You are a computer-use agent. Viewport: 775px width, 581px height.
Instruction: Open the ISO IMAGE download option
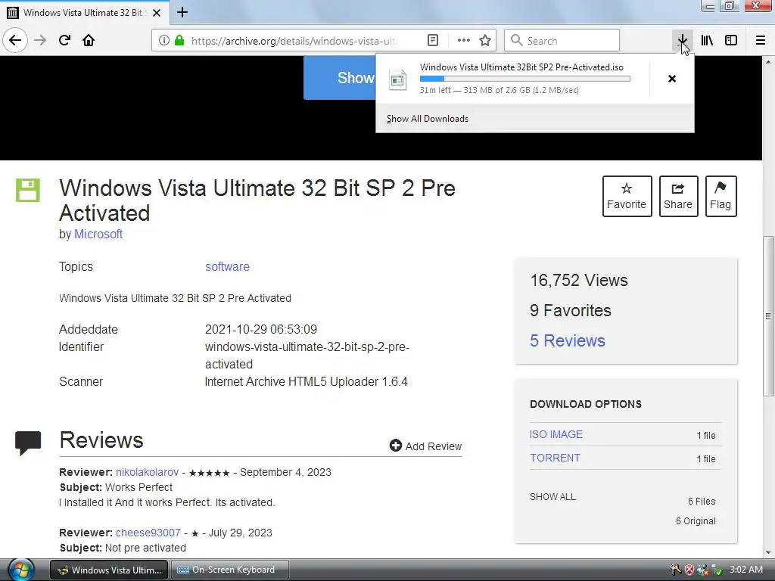556,434
